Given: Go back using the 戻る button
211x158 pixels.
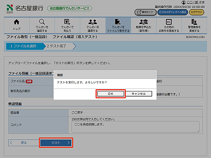Looking at the screenshot, I should [23, 142].
